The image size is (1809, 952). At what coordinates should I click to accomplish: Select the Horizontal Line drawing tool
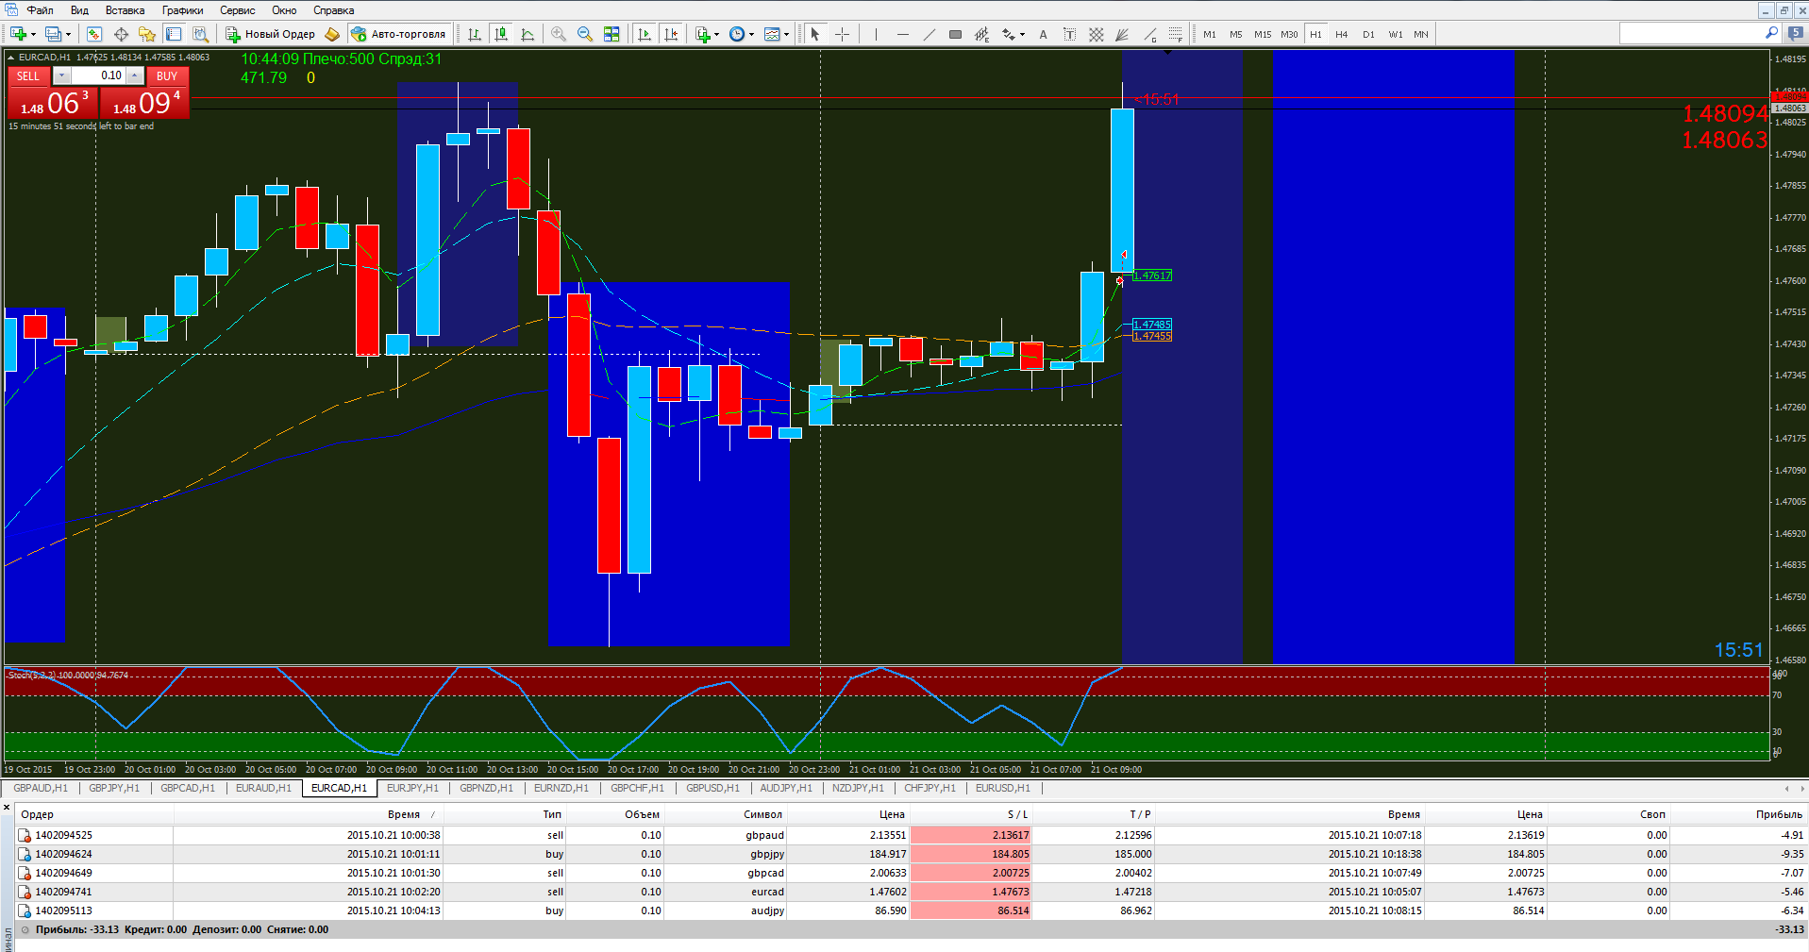pos(903,34)
